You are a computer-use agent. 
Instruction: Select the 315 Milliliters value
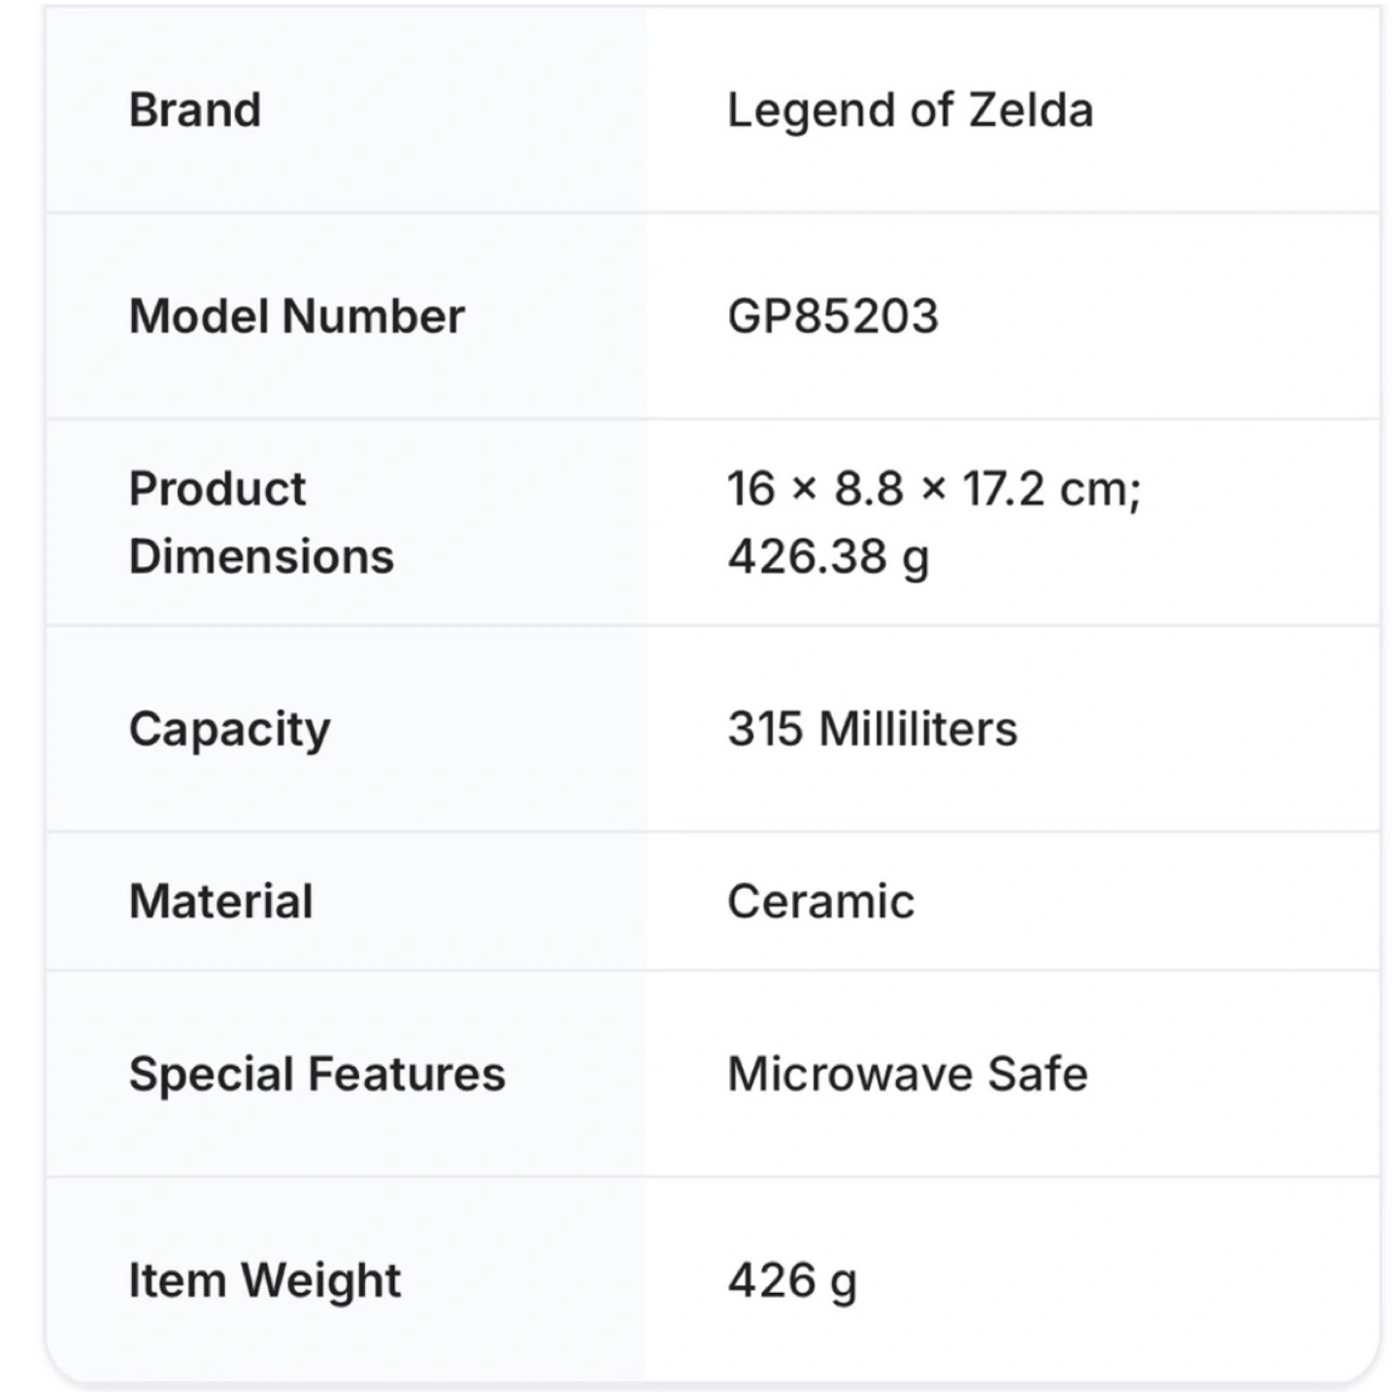pos(873,729)
